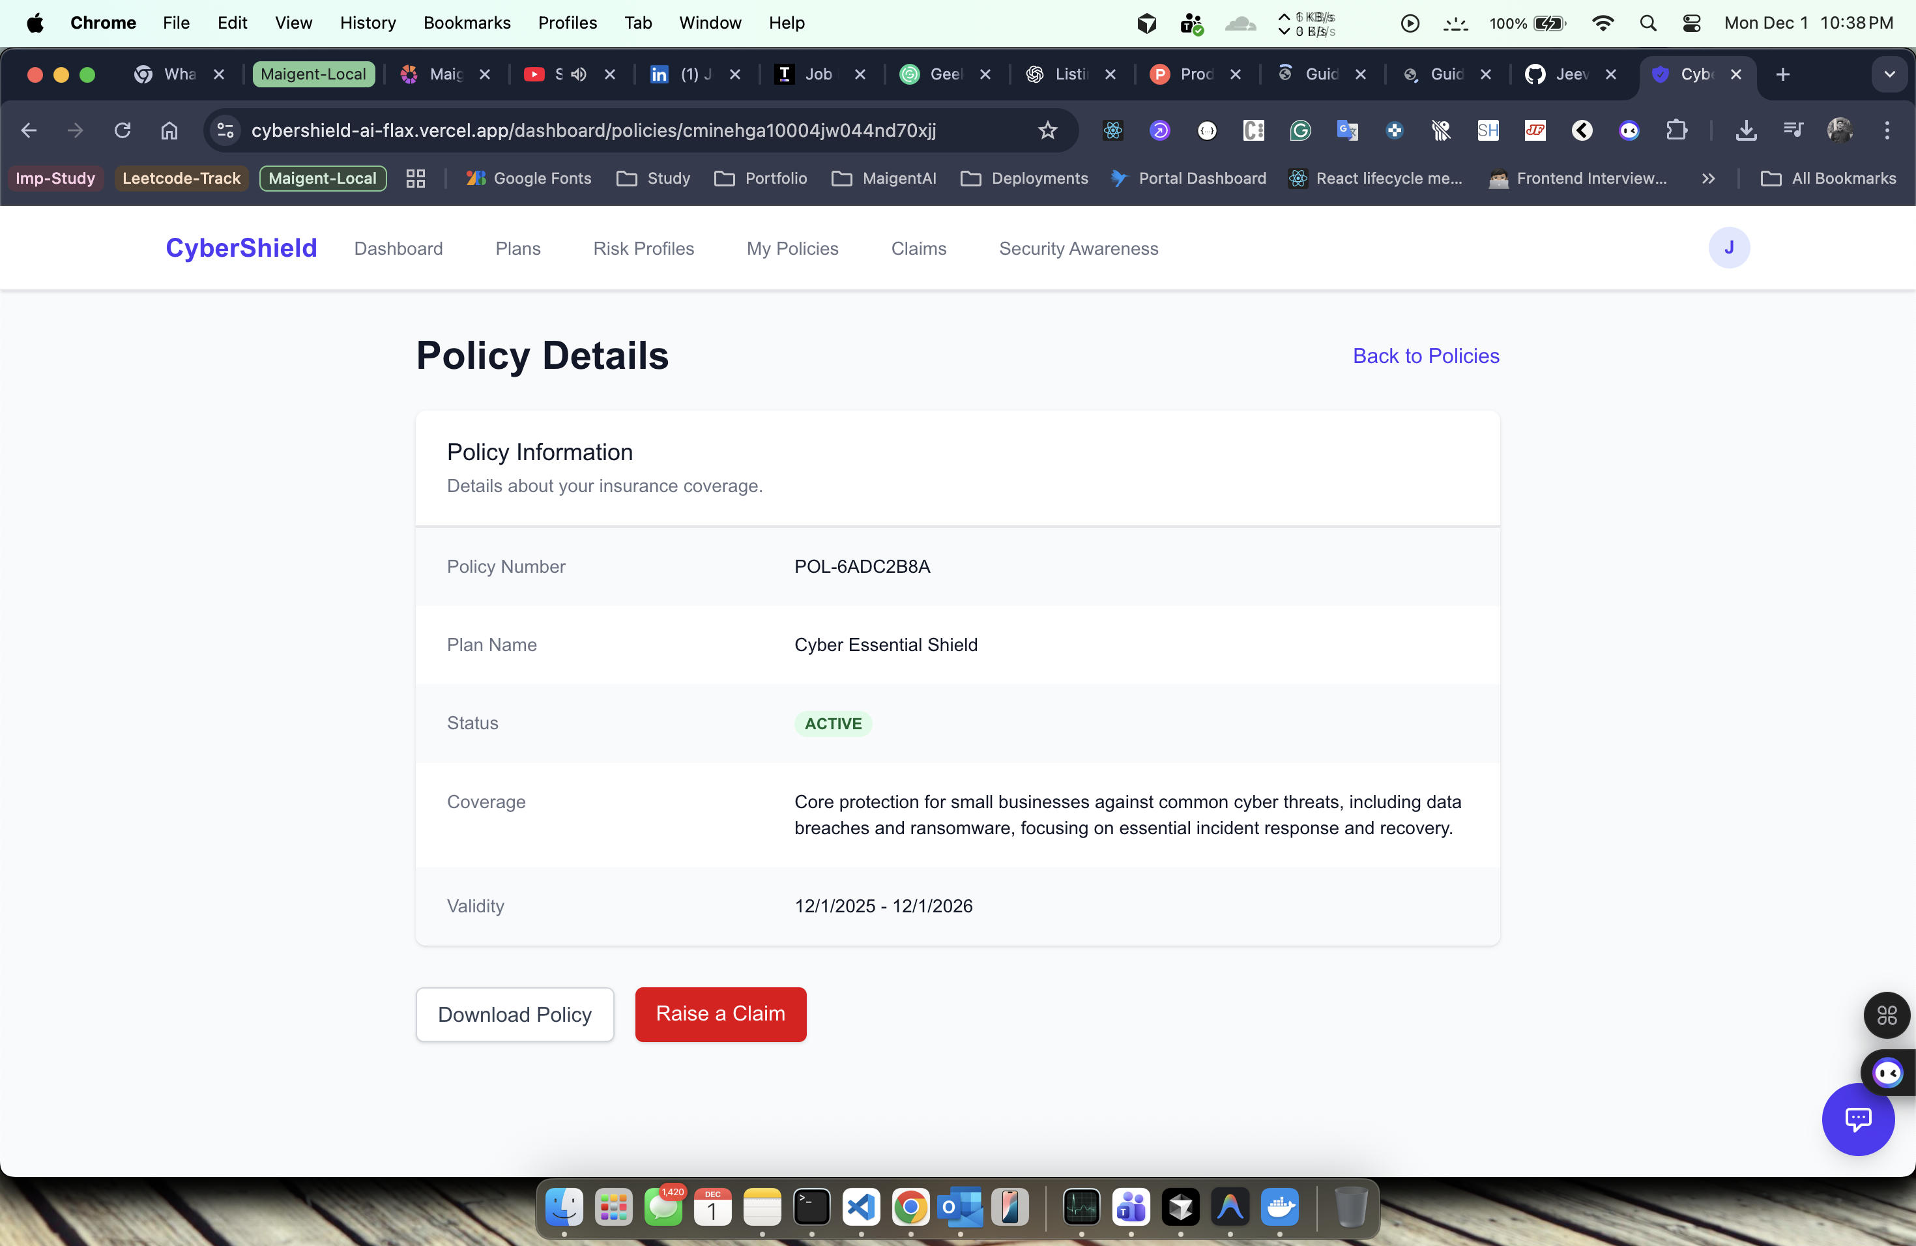Open Chrome downloads icon
The width and height of the screenshot is (1916, 1246).
coord(1745,130)
